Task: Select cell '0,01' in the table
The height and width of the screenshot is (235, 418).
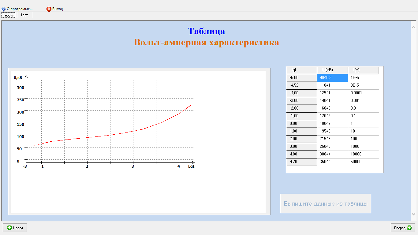Action: (364, 109)
